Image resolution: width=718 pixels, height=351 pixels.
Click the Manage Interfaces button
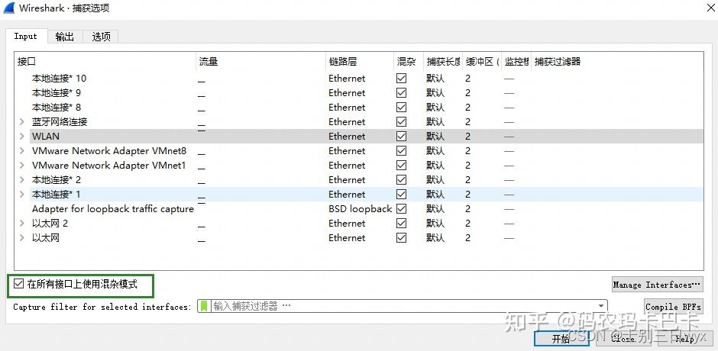(657, 285)
